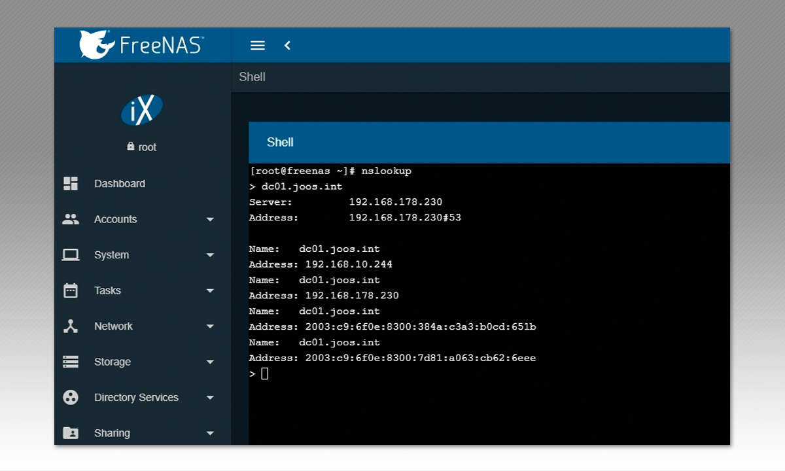The width and height of the screenshot is (785, 471).
Task: Click the FreeNAS shark logo
Action: pyautogui.click(x=97, y=44)
